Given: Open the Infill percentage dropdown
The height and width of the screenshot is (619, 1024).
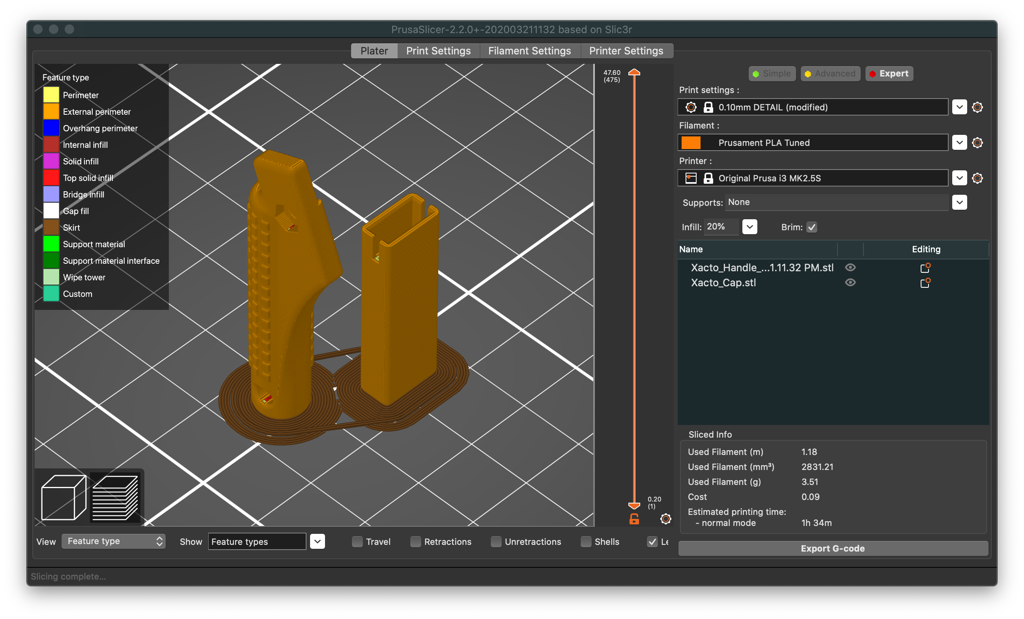Looking at the screenshot, I should (x=749, y=227).
